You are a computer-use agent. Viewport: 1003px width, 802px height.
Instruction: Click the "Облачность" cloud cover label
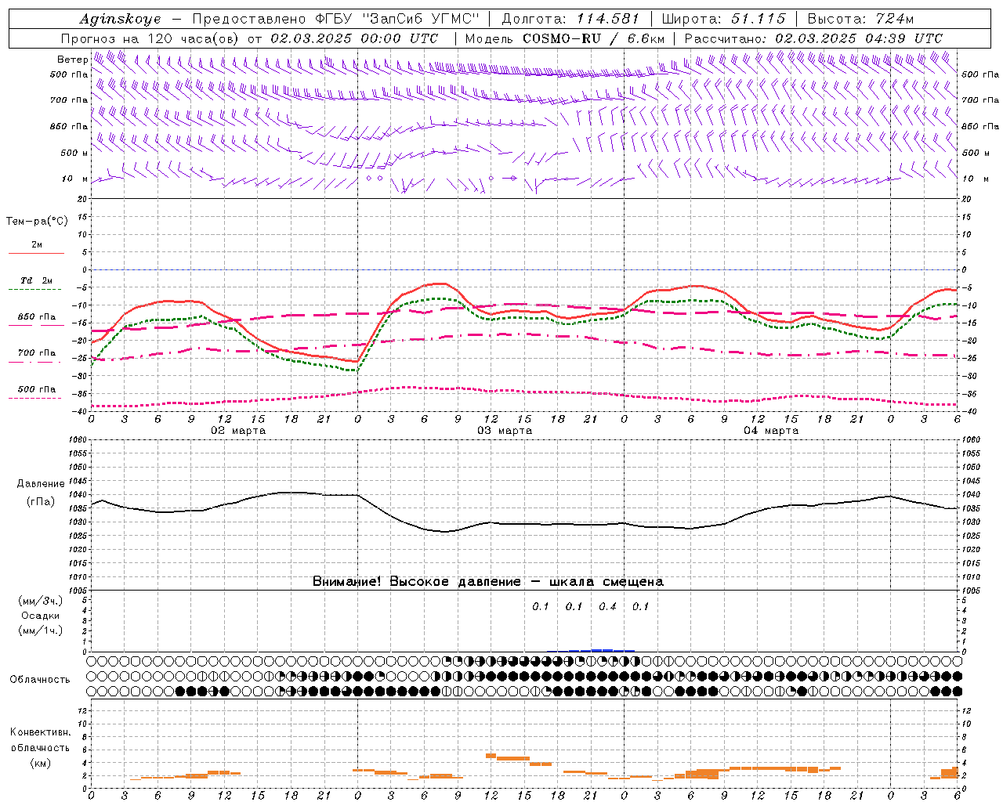coord(40,680)
